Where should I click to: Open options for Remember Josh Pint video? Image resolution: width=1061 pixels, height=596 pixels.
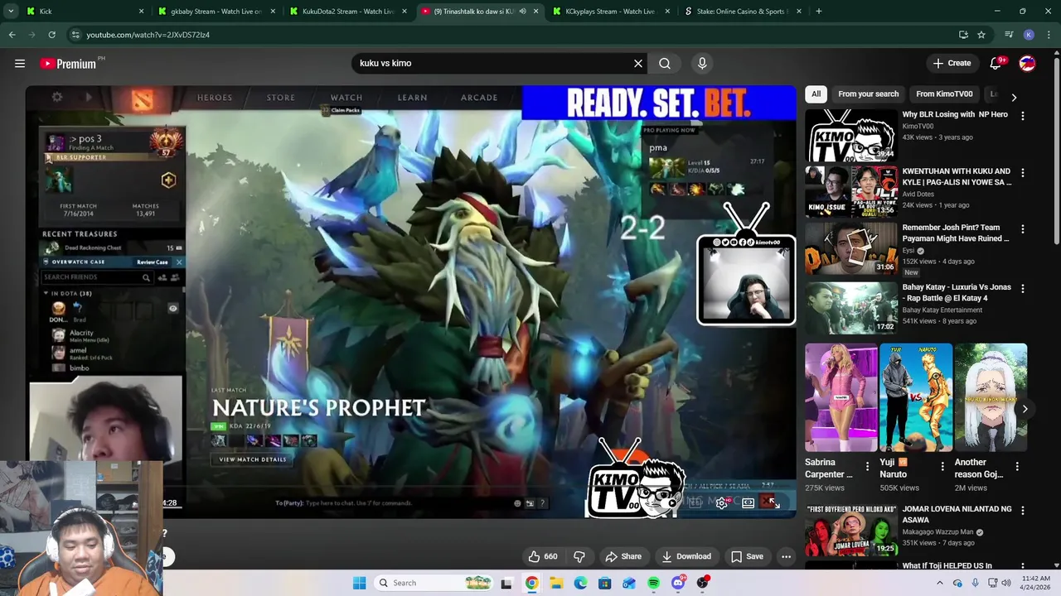click(x=1022, y=229)
